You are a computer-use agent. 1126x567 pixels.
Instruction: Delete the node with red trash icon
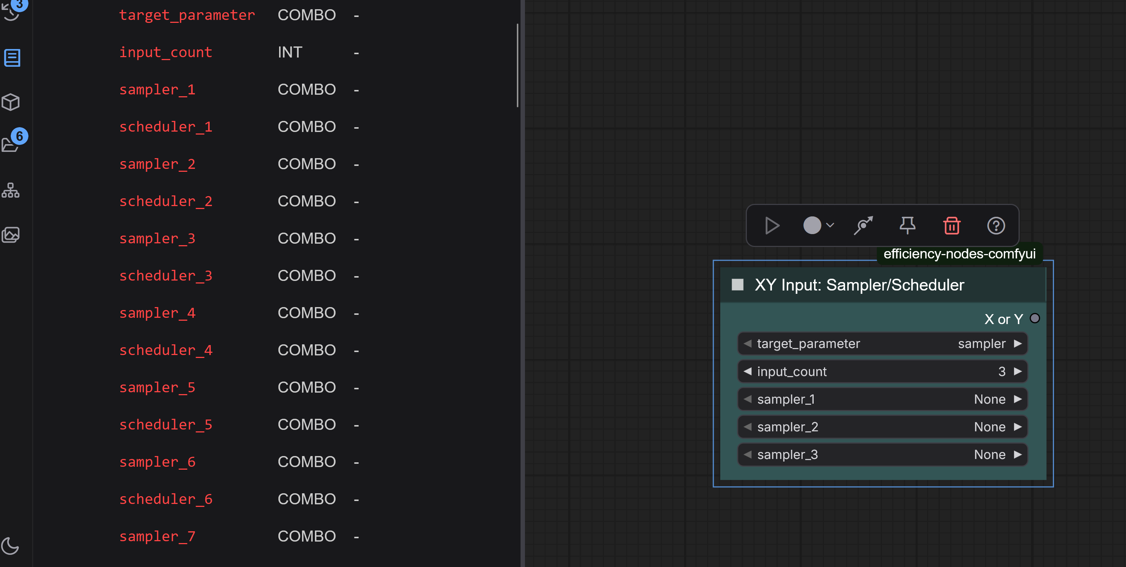tap(952, 226)
